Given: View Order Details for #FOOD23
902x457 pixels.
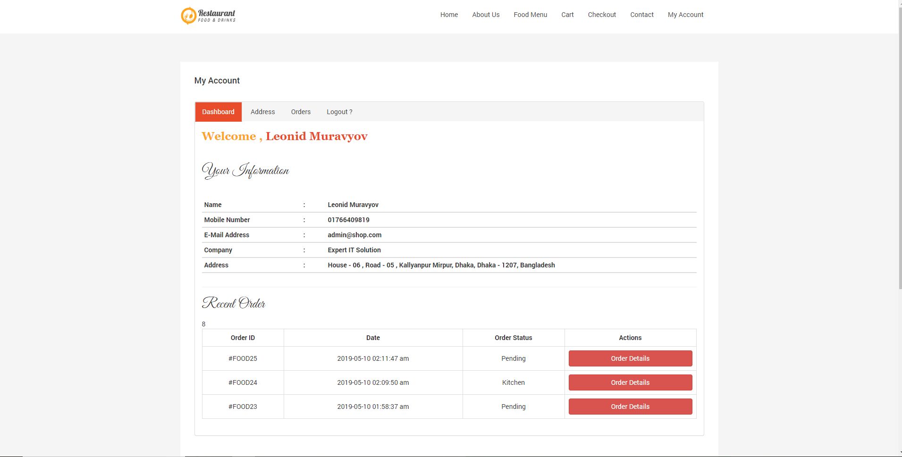Looking at the screenshot, I should 630,407.
